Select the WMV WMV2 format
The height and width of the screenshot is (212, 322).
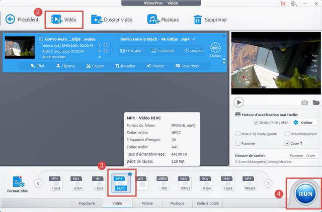click(185, 183)
